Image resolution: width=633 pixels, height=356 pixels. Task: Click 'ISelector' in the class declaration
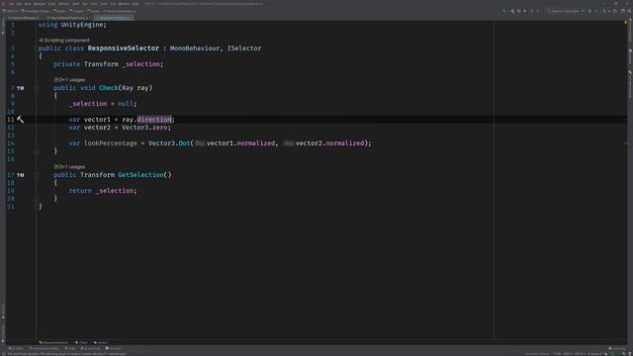(x=244, y=48)
